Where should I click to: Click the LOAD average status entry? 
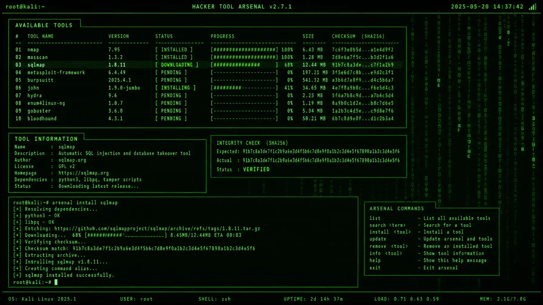click(x=407, y=299)
